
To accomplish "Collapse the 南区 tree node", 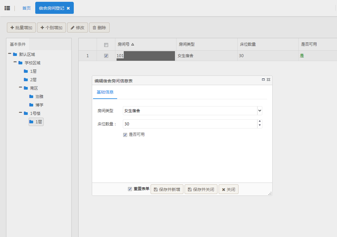I will coord(20,88).
